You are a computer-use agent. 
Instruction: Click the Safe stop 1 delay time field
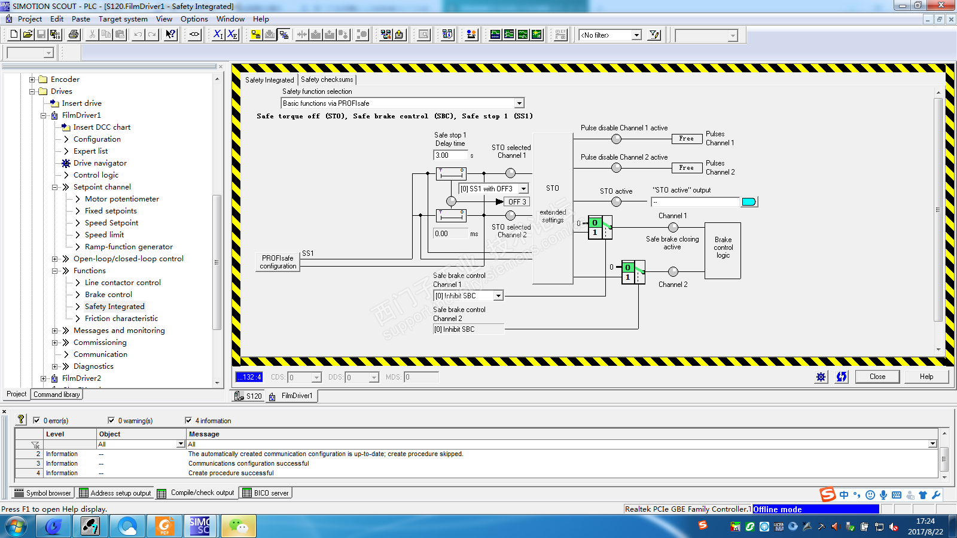coord(450,155)
